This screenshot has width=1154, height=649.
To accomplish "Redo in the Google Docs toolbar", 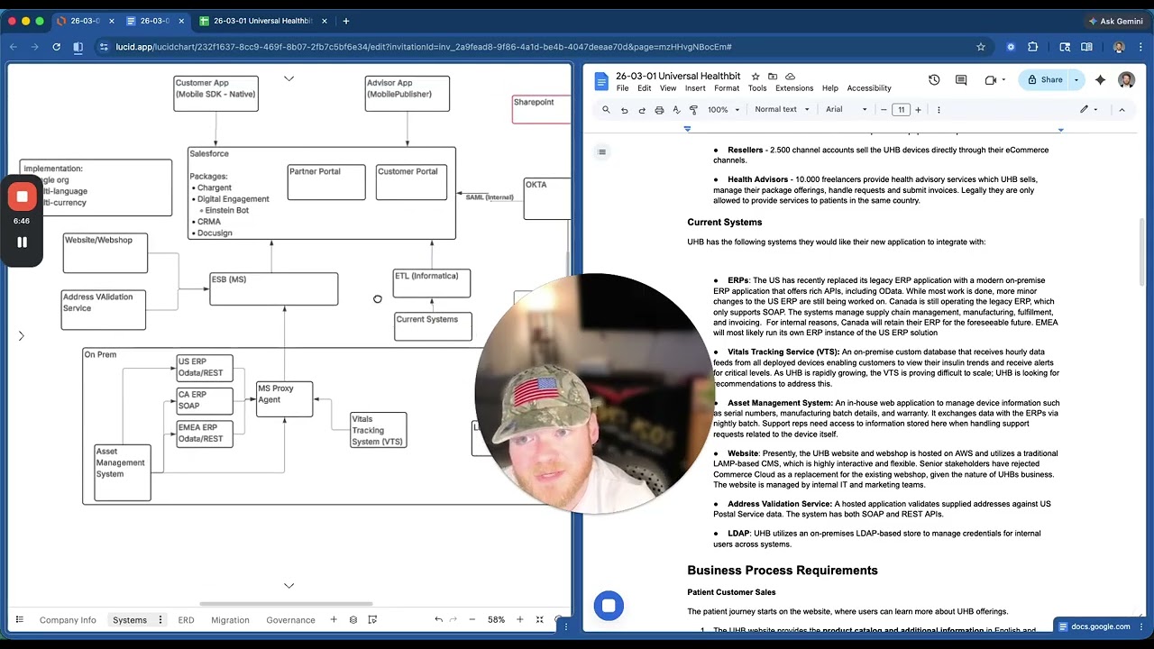I will (642, 110).
